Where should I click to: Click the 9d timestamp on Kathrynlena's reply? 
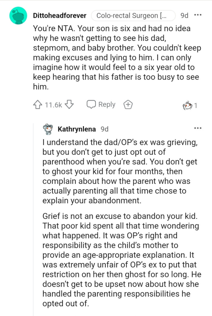click(x=105, y=129)
